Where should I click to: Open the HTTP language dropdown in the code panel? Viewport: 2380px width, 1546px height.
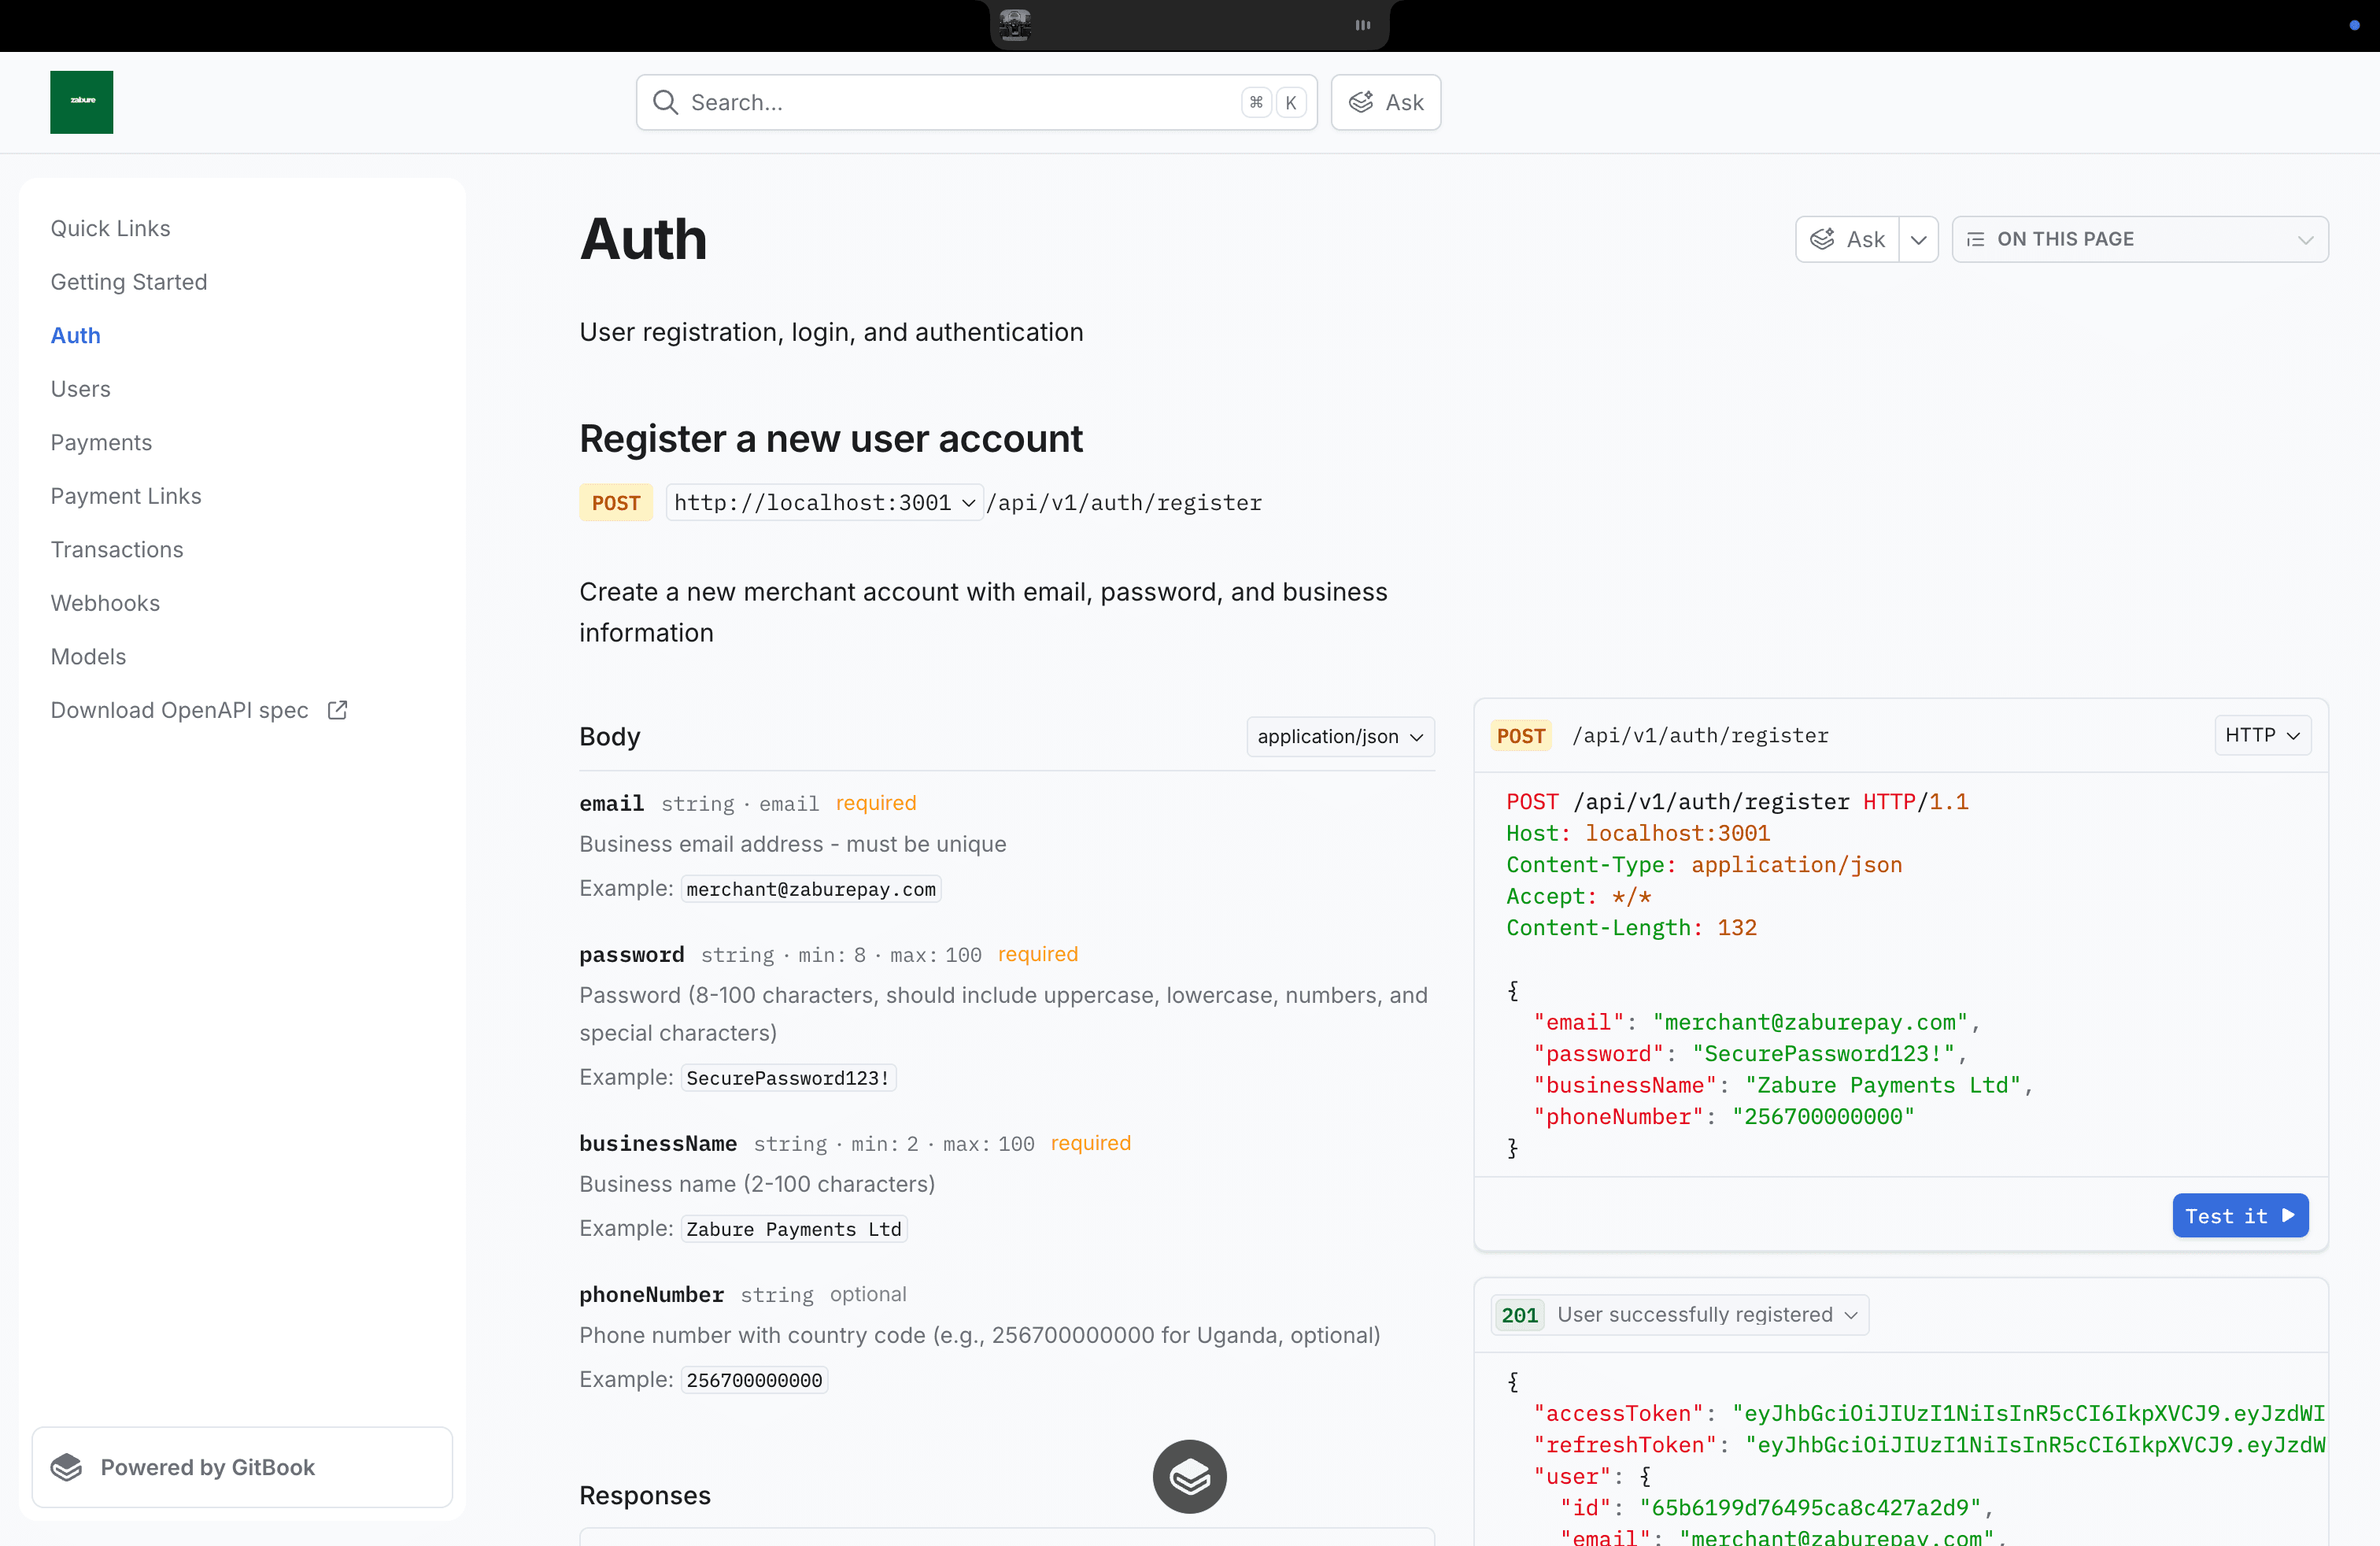point(2262,735)
